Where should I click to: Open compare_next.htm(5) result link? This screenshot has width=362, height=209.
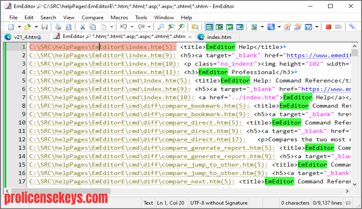tap(132, 182)
